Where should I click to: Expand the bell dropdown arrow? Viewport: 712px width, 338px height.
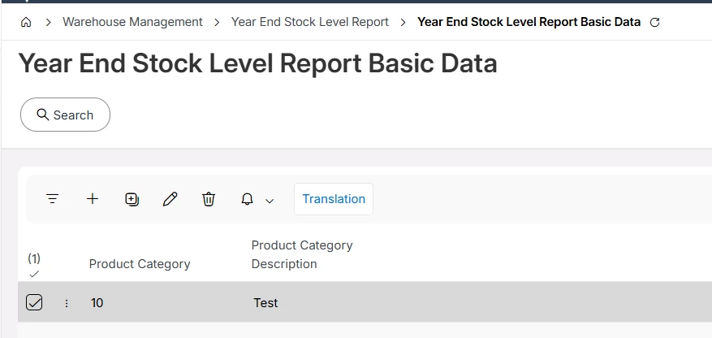270,201
